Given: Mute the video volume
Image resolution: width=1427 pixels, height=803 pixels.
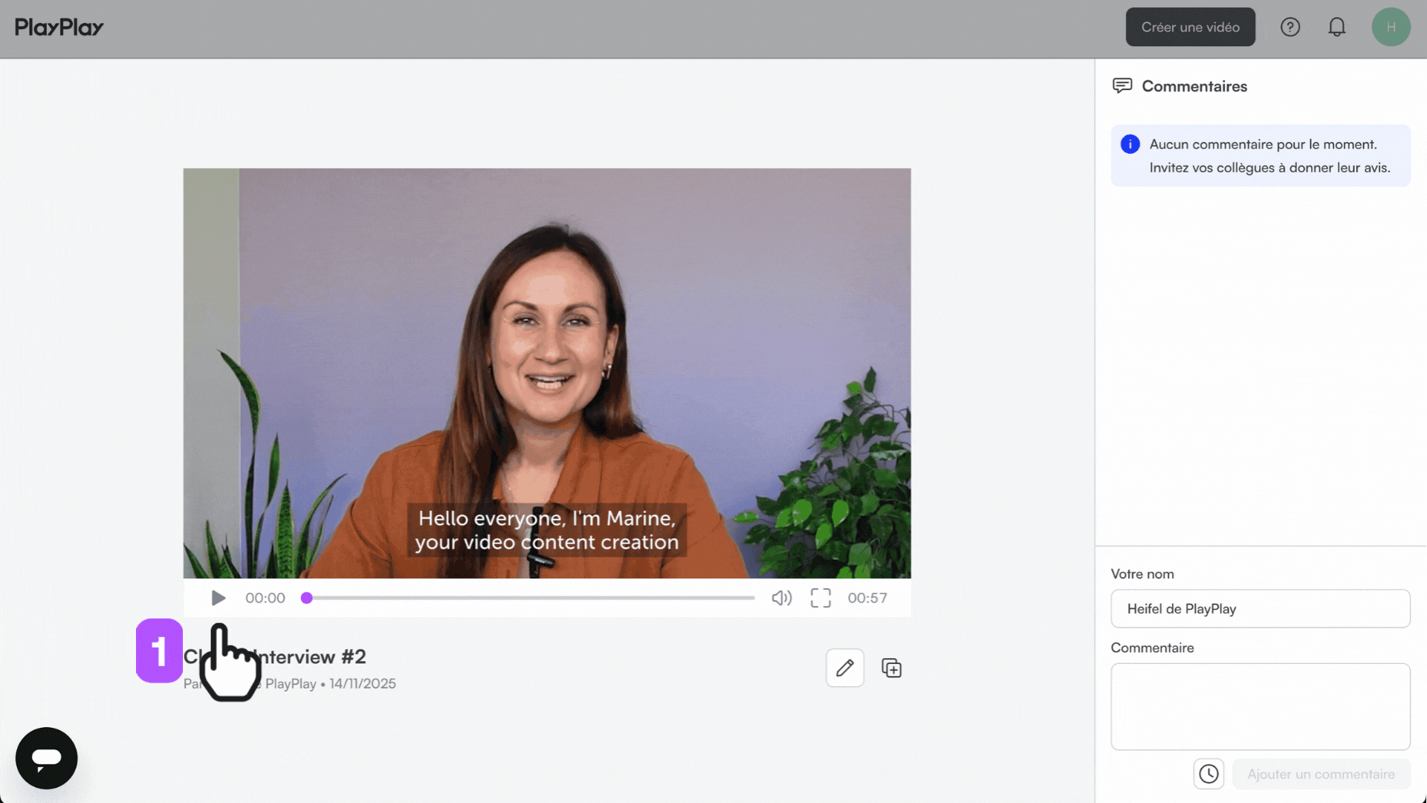Looking at the screenshot, I should click(x=781, y=597).
